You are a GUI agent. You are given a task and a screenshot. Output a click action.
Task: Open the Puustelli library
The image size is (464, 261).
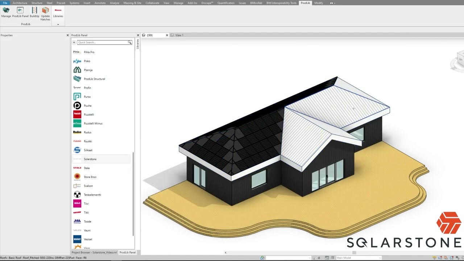101,115
